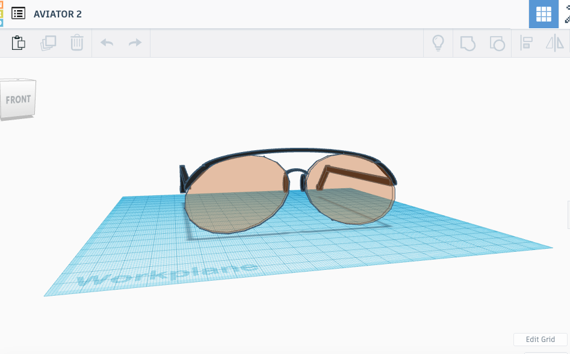Click the Delete trash can icon
The width and height of the screenshot is (570, 354).
point(77,43)
